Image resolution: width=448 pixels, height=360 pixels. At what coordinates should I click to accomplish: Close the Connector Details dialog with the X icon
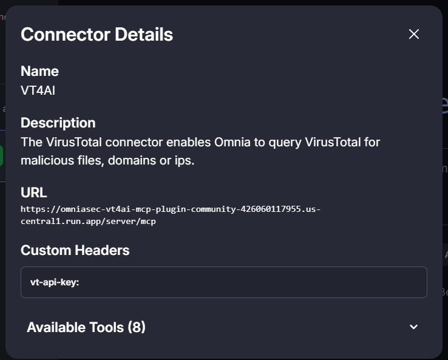click(414, 34)
